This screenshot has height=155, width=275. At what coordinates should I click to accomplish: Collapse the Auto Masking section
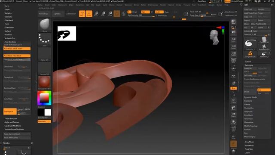(10, 42)
